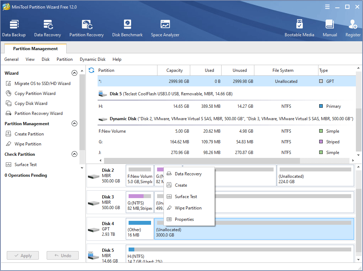363x271 pixels.
Task: Open the Data Backup tool
Action: tap(14, 28)
